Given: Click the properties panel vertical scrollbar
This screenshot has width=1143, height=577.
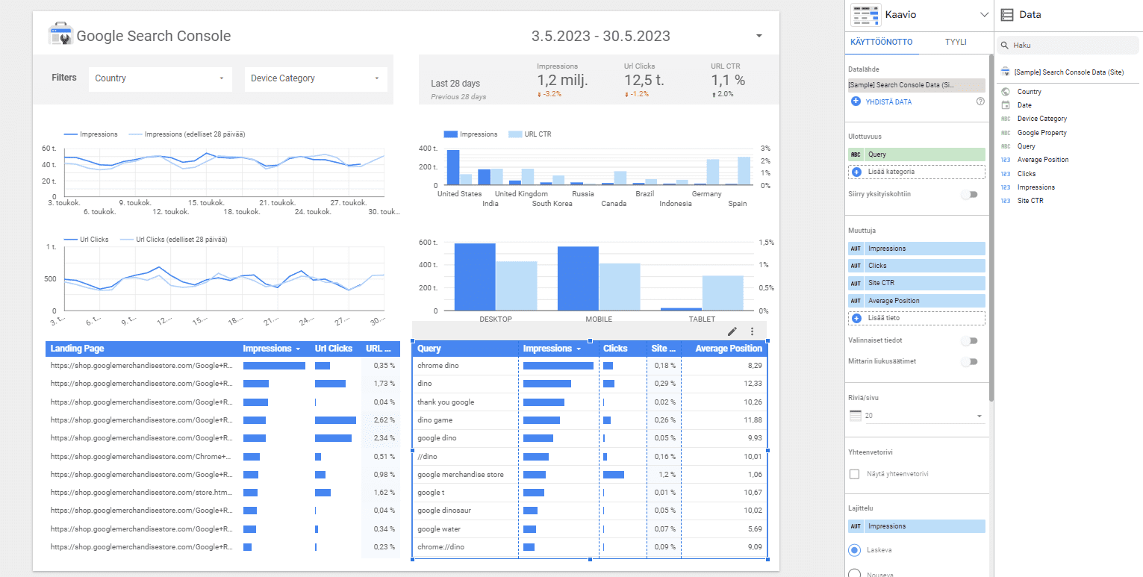Looking at the screenshot, I should 991,228.
